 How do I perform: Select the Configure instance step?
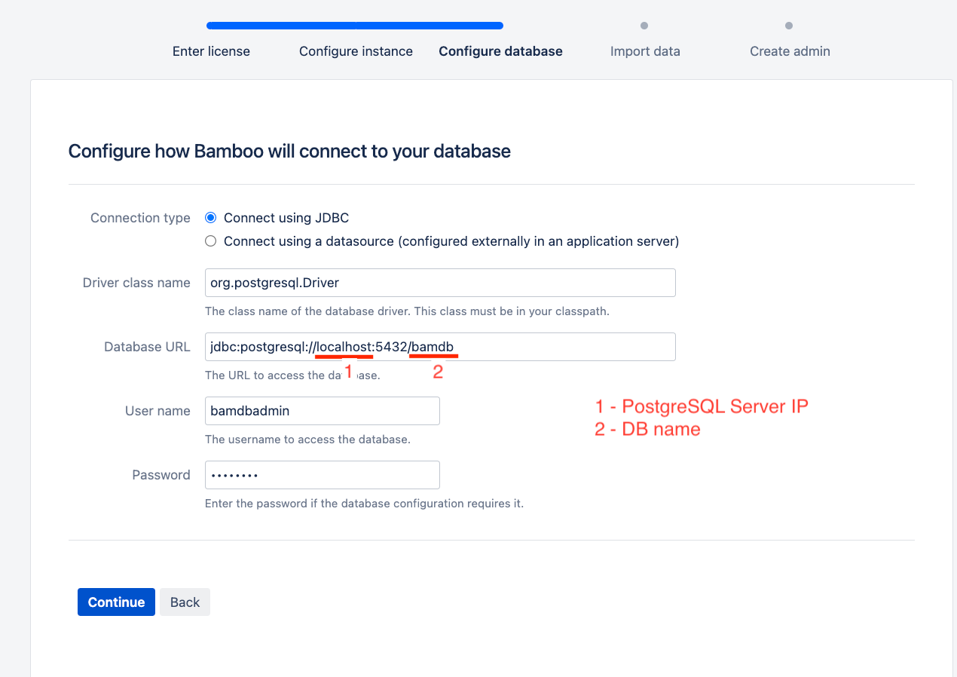pos(356,51)
